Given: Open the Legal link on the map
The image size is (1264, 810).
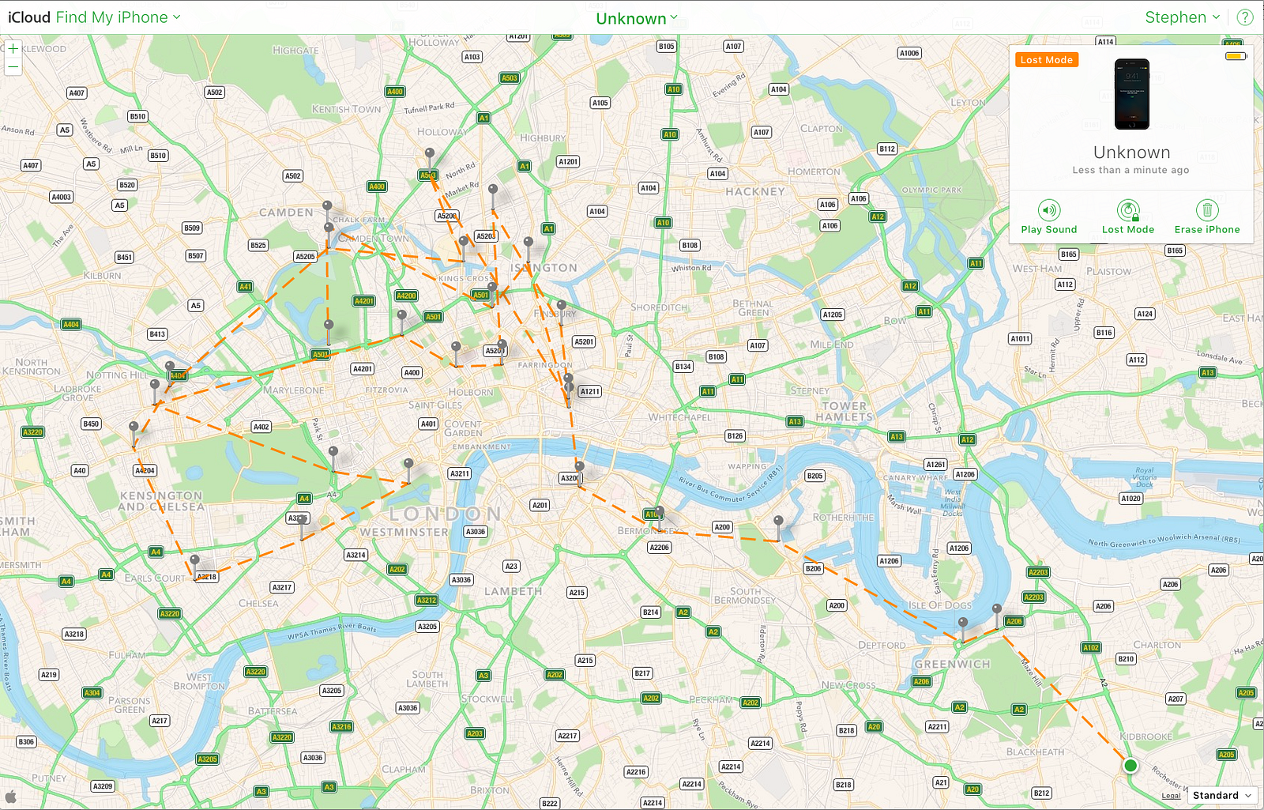Looking at the screenshot, I should pyautogui.click(x=1171, y=796).
